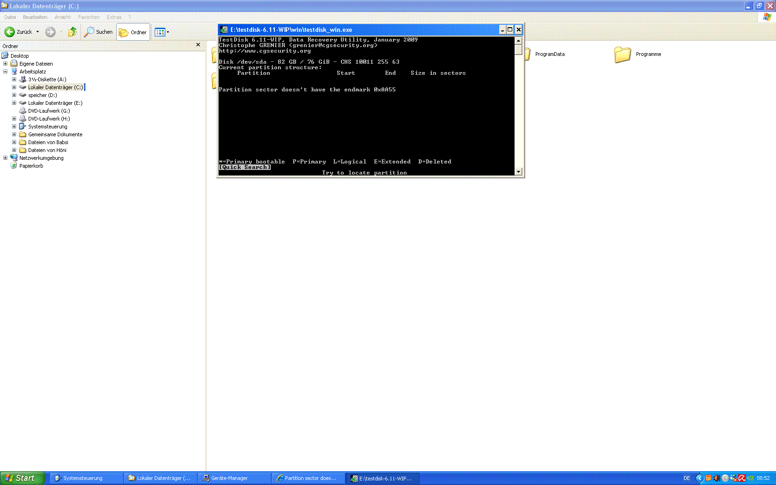Switch to Partition sector does... taskbar button

[x=308, y=478]
